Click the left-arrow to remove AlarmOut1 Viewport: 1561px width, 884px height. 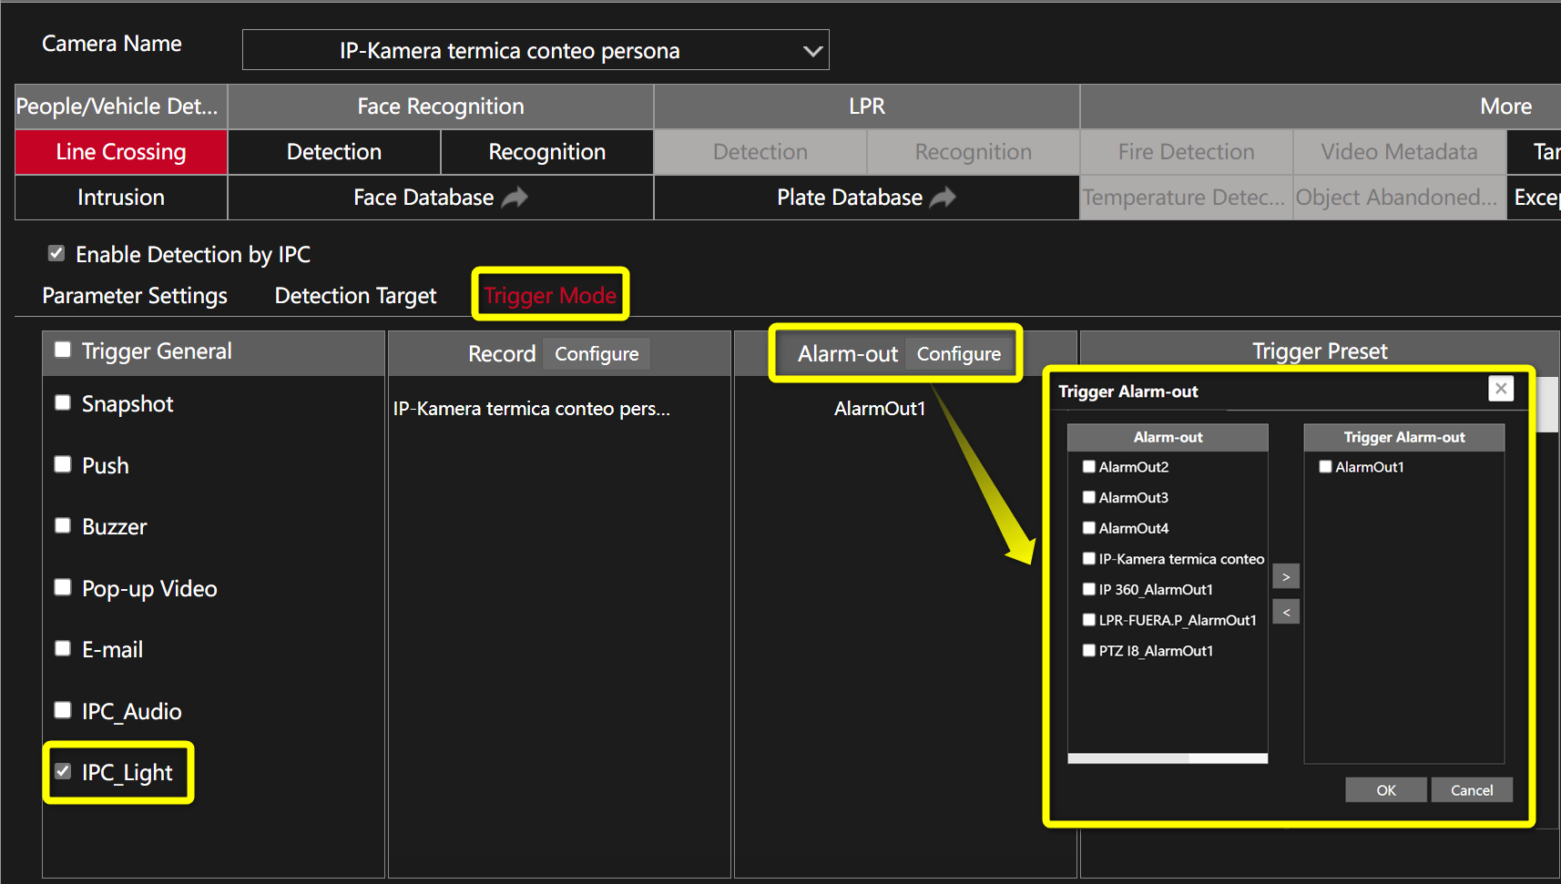(1285, 611)
